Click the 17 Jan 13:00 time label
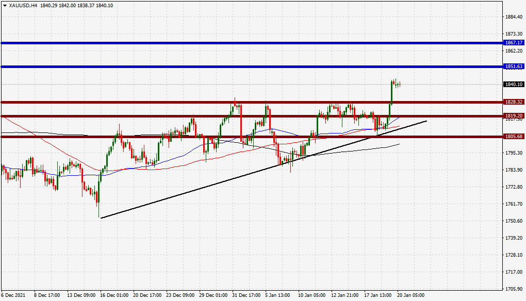The width and height of the screenshot is (526, 301). [x=378, y=295]
